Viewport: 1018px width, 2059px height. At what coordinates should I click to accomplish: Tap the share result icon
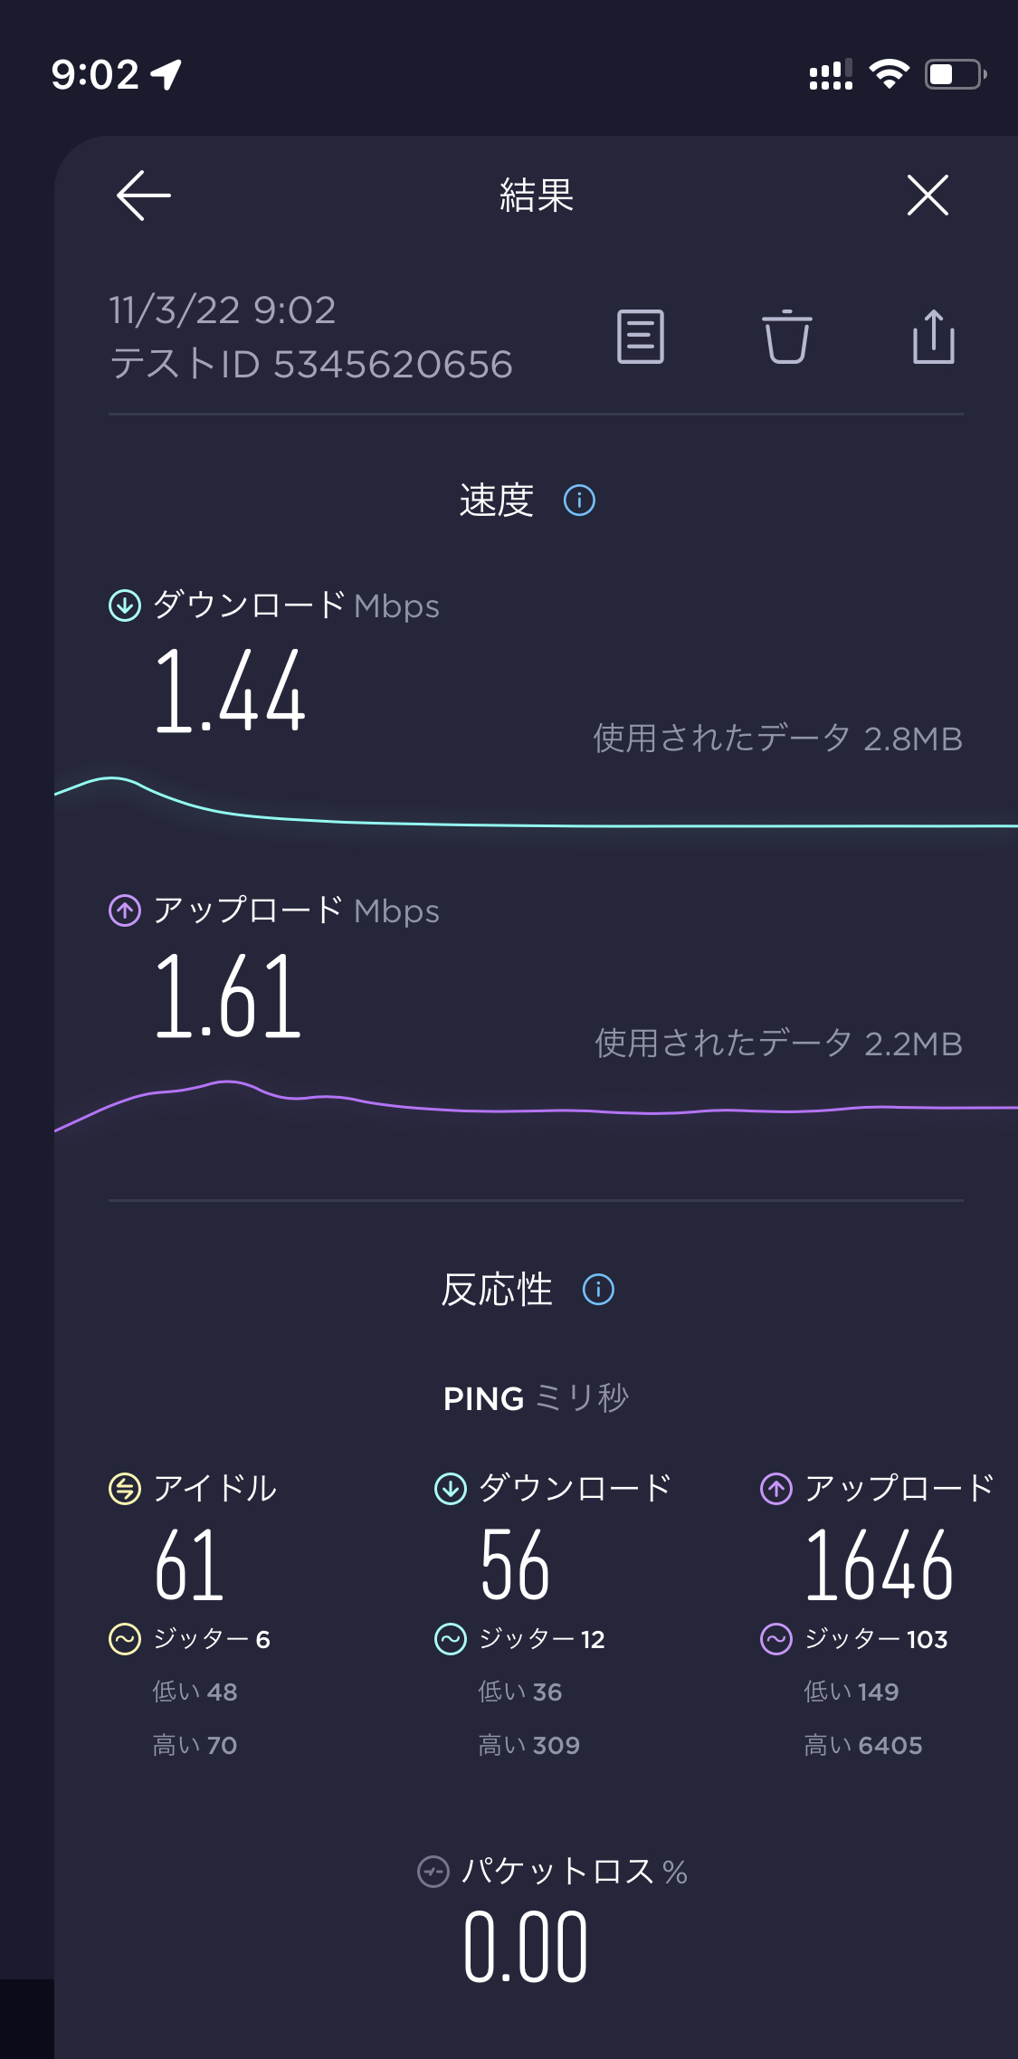click(x=933, y=337)
